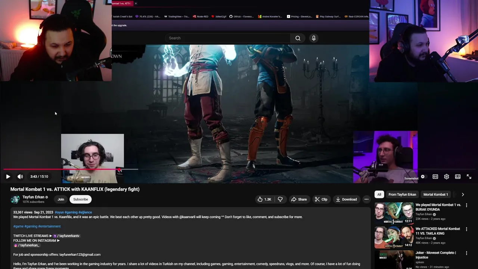Switch to theater mode
478x269 pixels.
click(x=458, y=177)
